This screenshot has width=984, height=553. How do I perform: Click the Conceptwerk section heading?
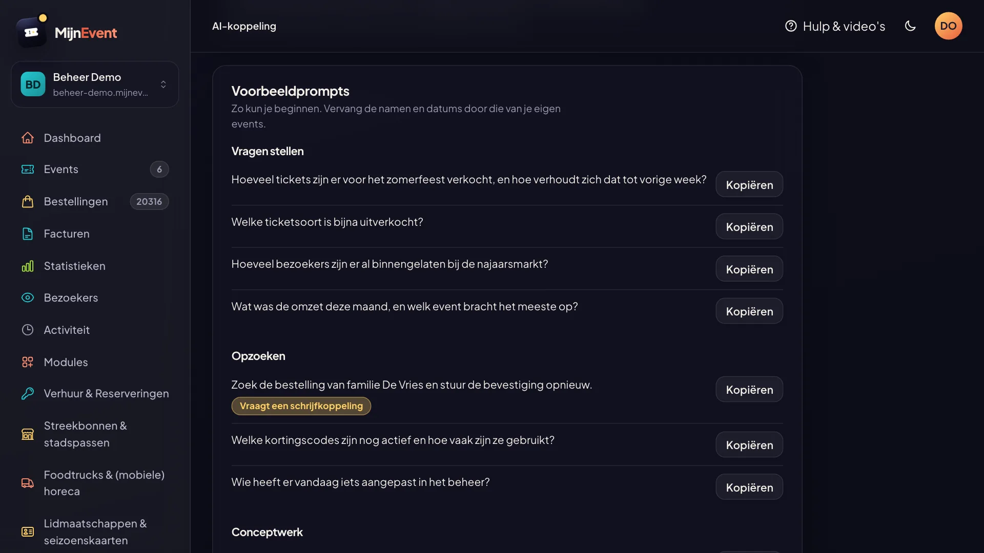click(x=267, y=532)
